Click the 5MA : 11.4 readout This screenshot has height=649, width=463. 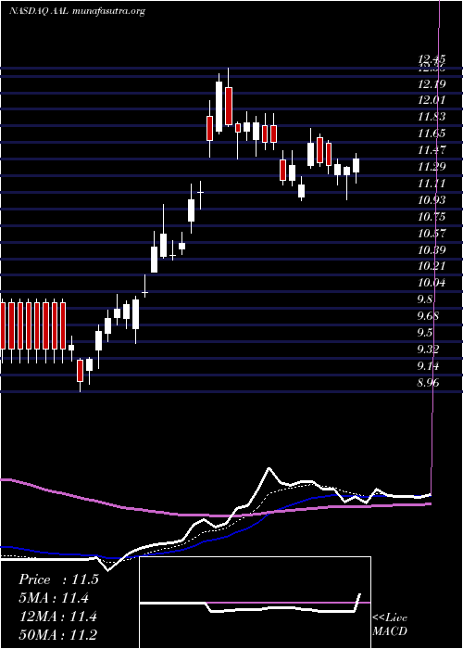coord(54,598)
